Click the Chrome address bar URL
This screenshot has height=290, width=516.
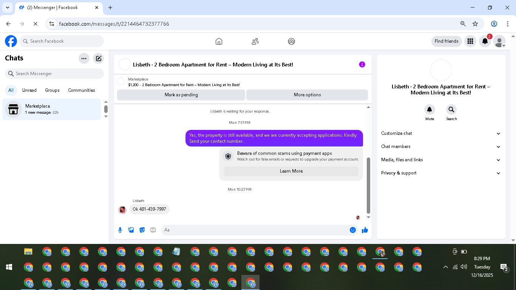114,24
